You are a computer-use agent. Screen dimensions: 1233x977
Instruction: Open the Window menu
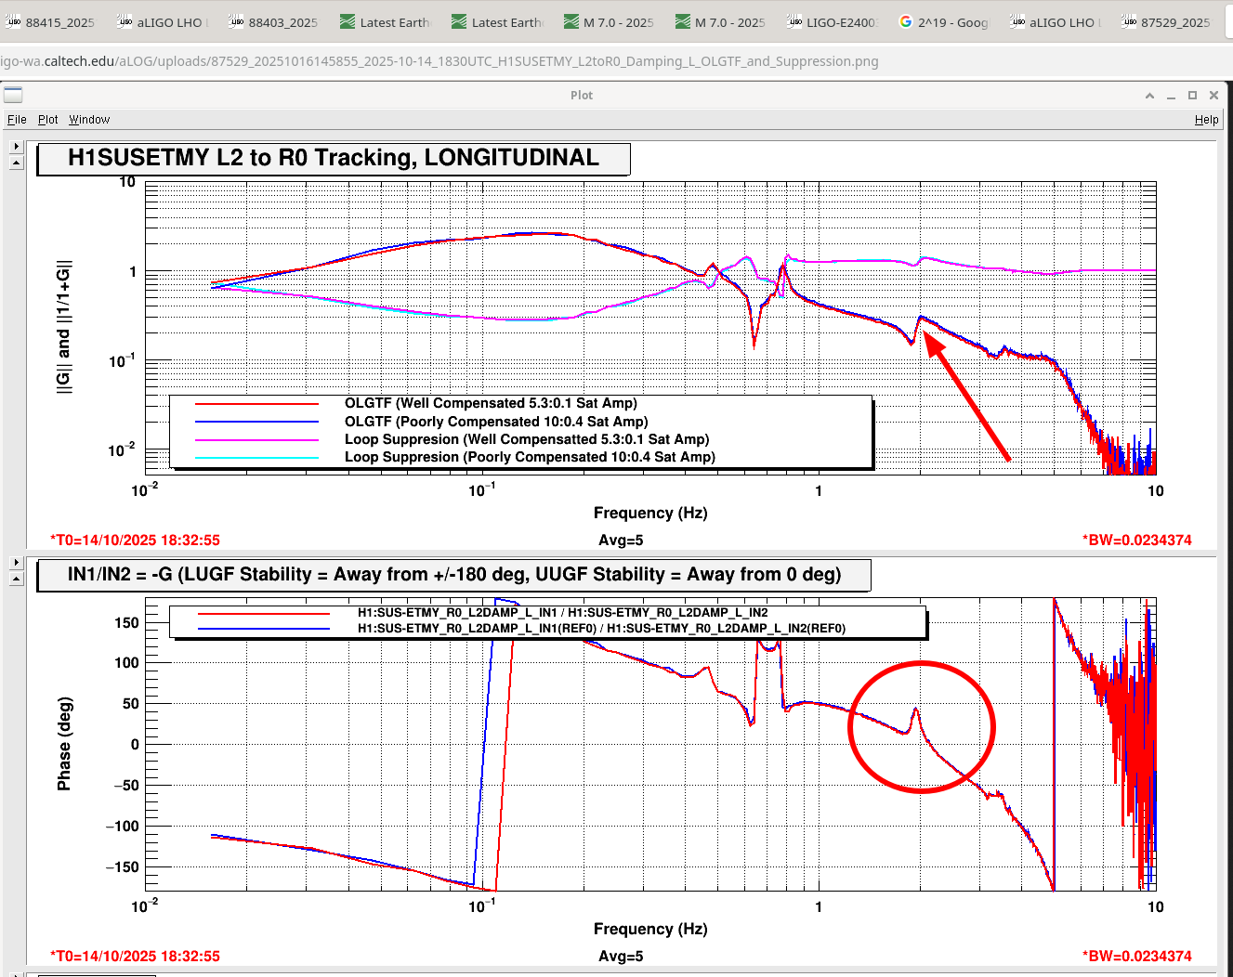click(89, 120)
